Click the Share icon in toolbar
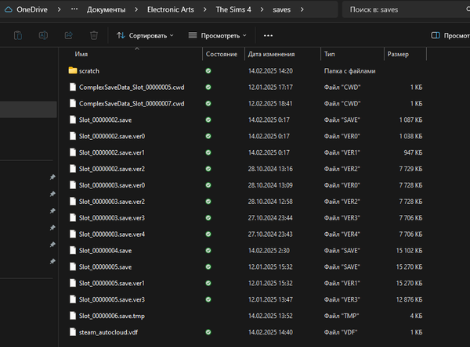Screen dimensions: 470x347 click(x=69, y=36)
